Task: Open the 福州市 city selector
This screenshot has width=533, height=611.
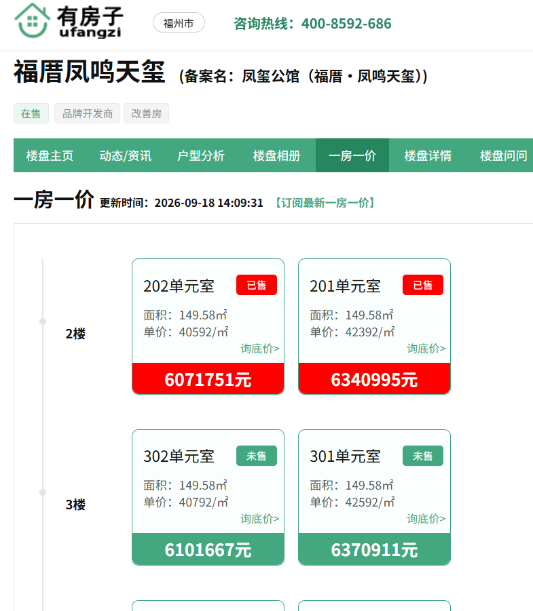Action: [179, 22]
